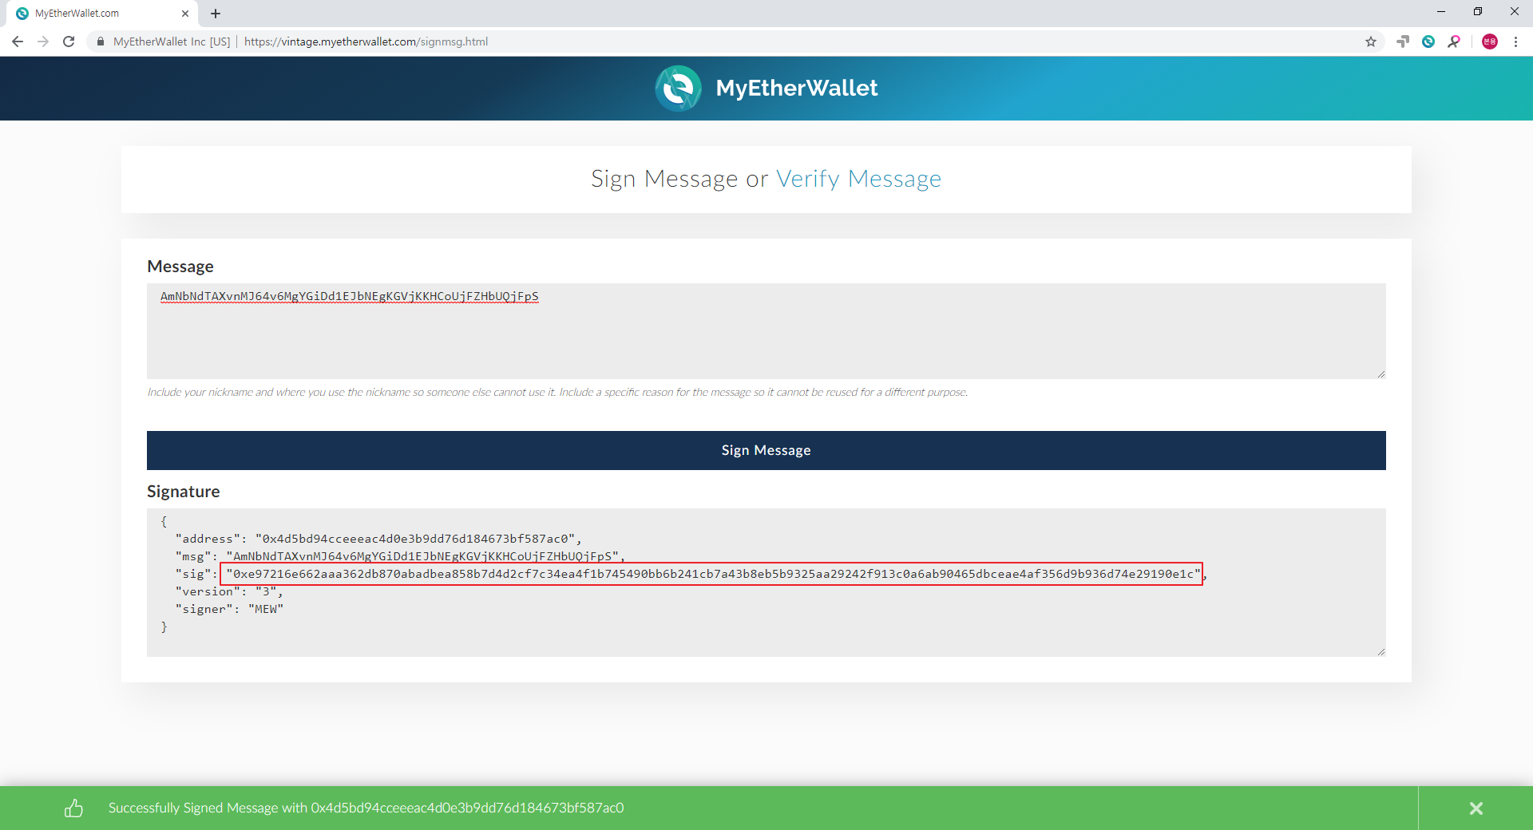This screenshot has width=1533, height=830.
Task: Click the Signature section heading
Action: [x=184, y=492]
